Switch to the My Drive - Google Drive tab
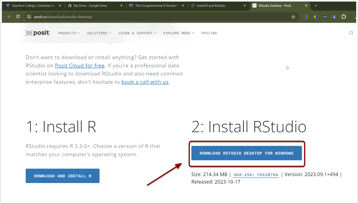 tap(93, 5)
